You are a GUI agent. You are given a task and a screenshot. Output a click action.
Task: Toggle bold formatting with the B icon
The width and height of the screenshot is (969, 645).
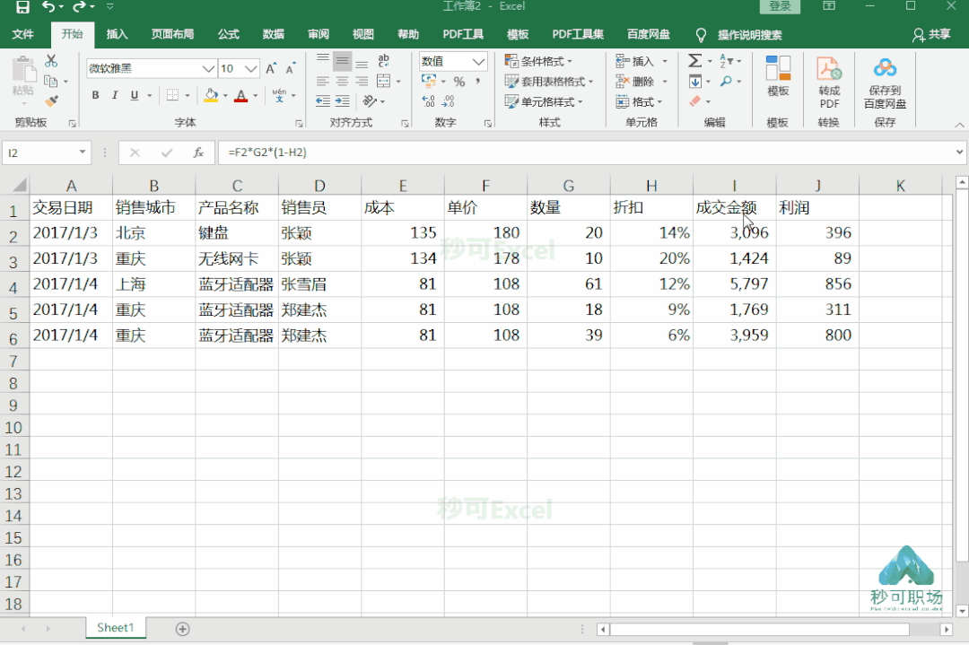(x=95, y=95)
